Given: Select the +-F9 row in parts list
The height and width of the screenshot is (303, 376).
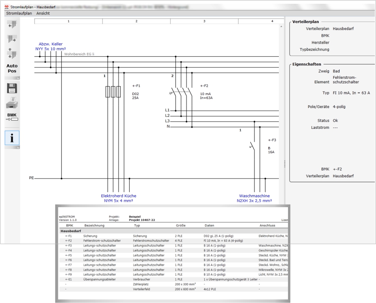Looking at the screenshot, I should tap(173, 275).
